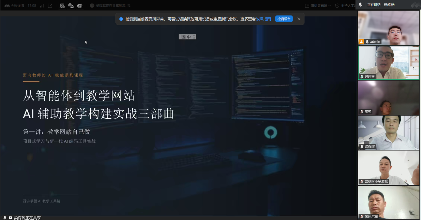
Task: Click the slide title 从智能体到教学网站
Action: pyautogui.click(x=79, y=96)
